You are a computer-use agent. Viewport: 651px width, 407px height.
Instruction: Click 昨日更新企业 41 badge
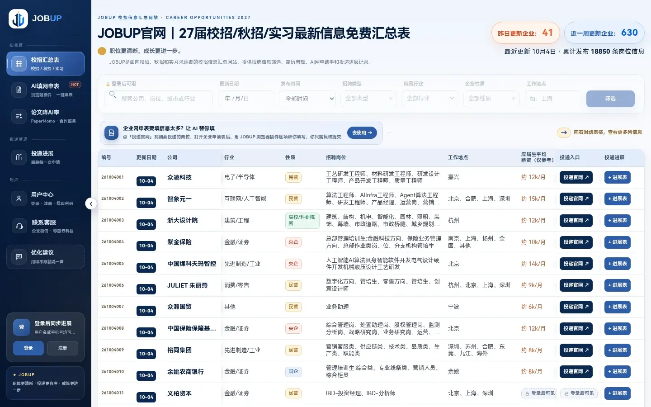[526, 33]
